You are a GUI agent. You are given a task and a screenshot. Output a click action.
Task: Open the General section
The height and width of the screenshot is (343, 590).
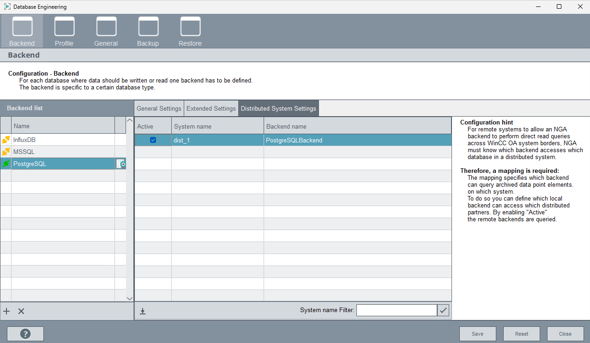(x=106, y=31)
